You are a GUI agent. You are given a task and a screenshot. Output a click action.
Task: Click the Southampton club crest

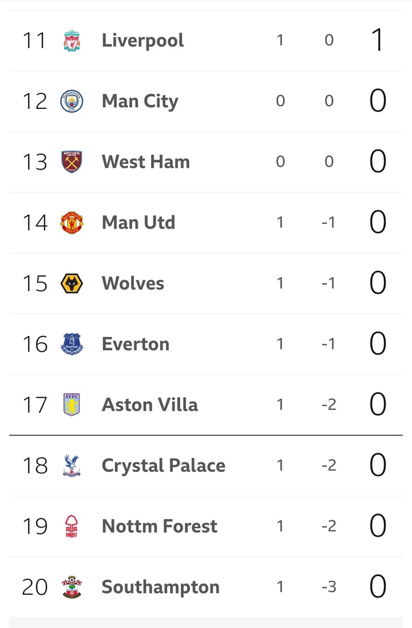tap(72, 587)
